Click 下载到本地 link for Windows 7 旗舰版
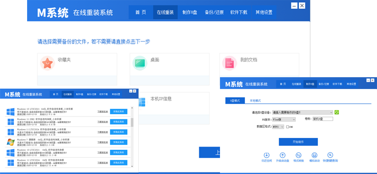The image size is (377, 174). click(x=102, y=142)
